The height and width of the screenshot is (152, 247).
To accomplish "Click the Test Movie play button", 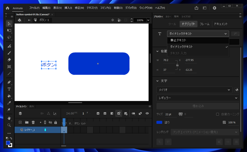I will pyautogui.click(x=214, y=8).
